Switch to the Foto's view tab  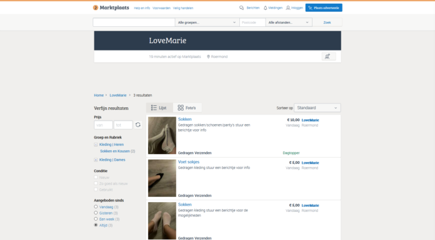[187, 108]
